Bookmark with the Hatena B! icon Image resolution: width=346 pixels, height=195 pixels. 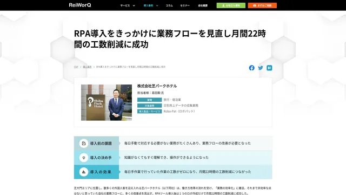pos(269,68)
